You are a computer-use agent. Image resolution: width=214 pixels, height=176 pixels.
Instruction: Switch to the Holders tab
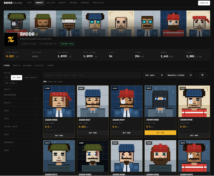[27, 66]
